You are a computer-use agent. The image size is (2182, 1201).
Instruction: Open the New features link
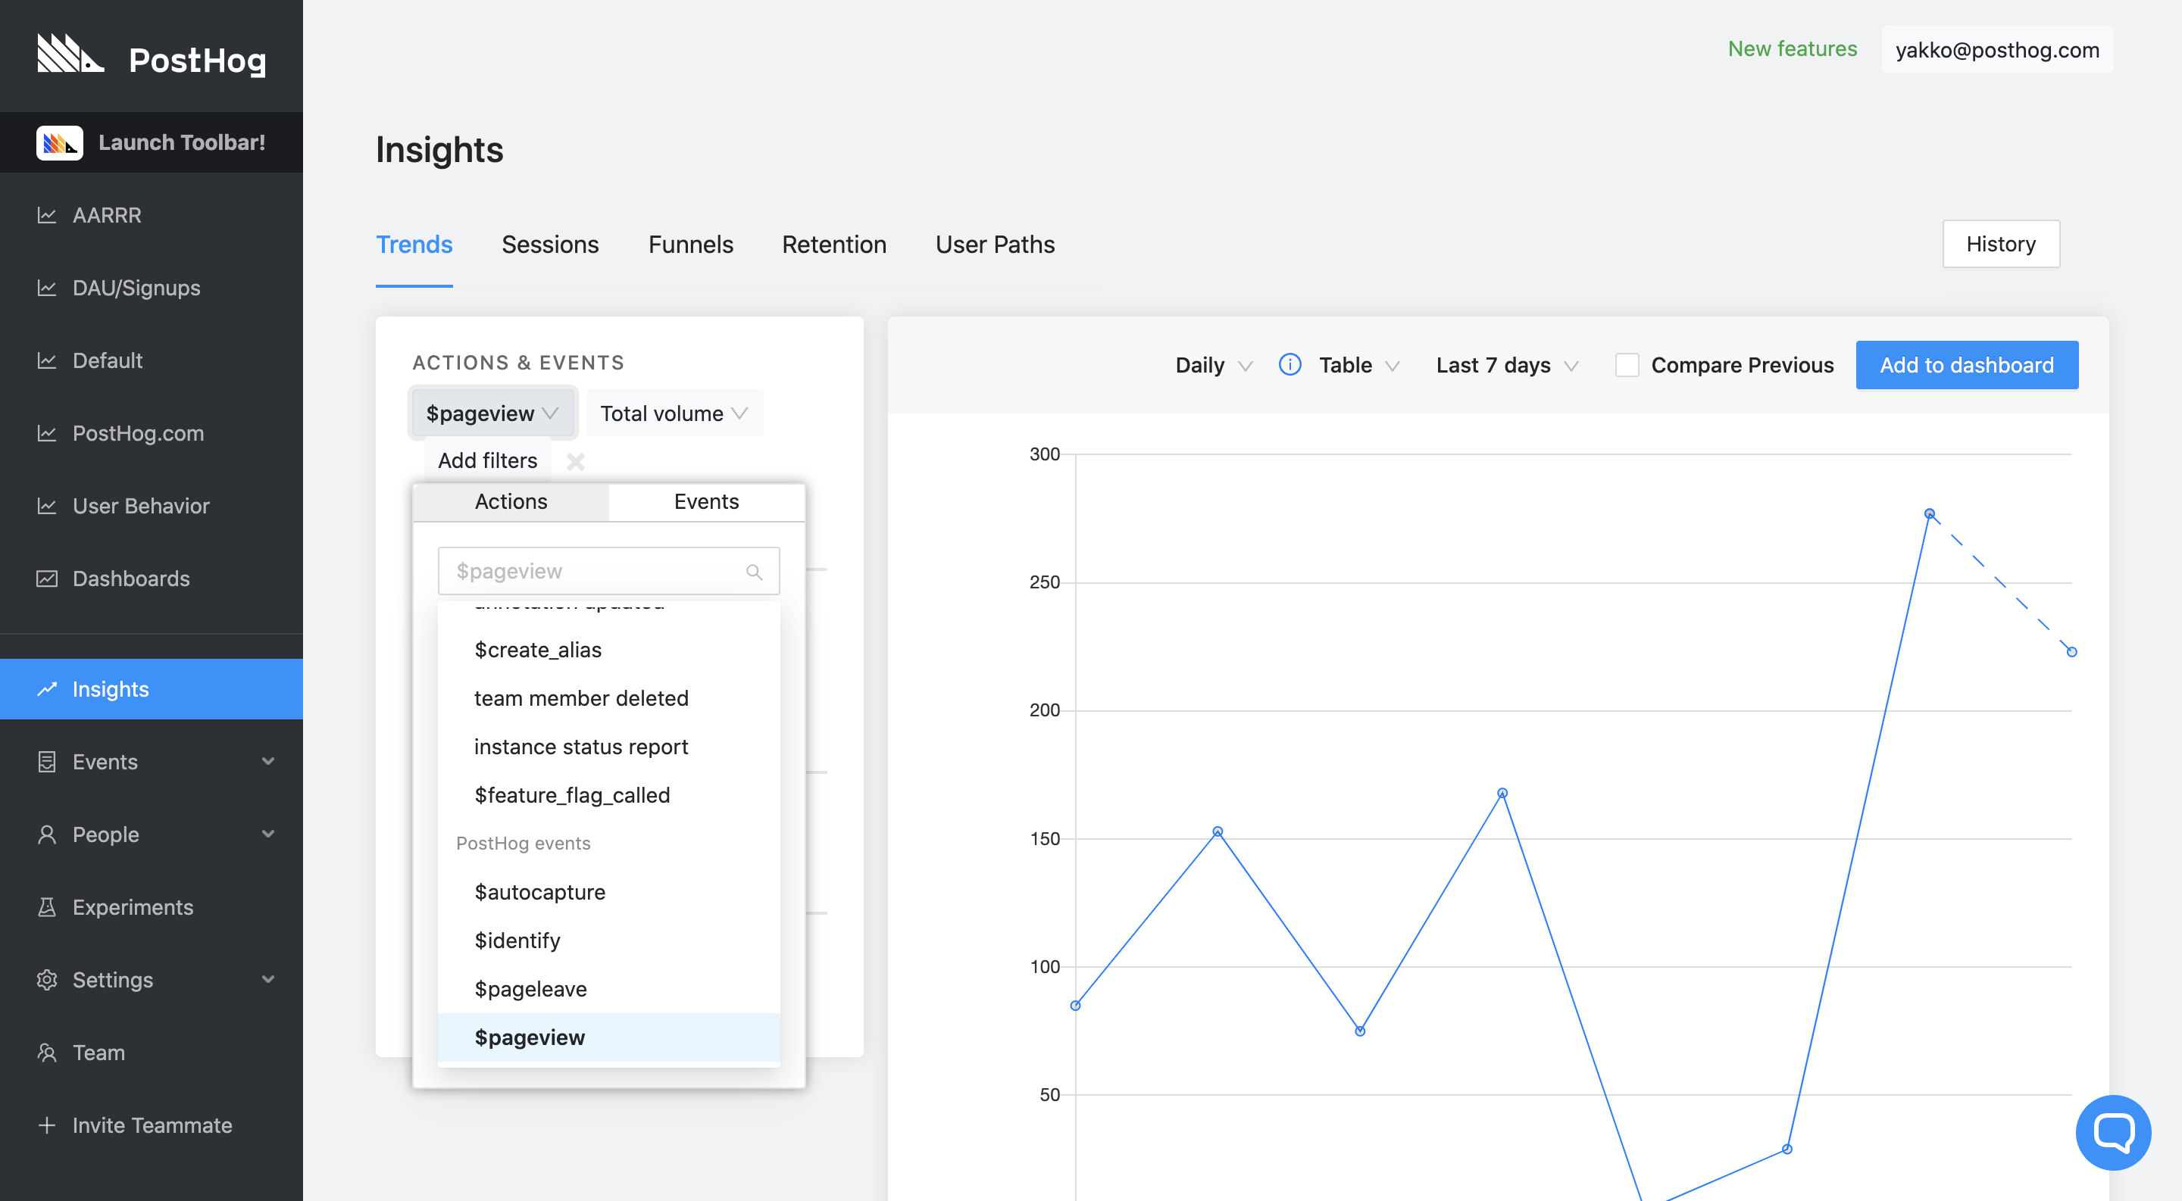click(1792, 49)
